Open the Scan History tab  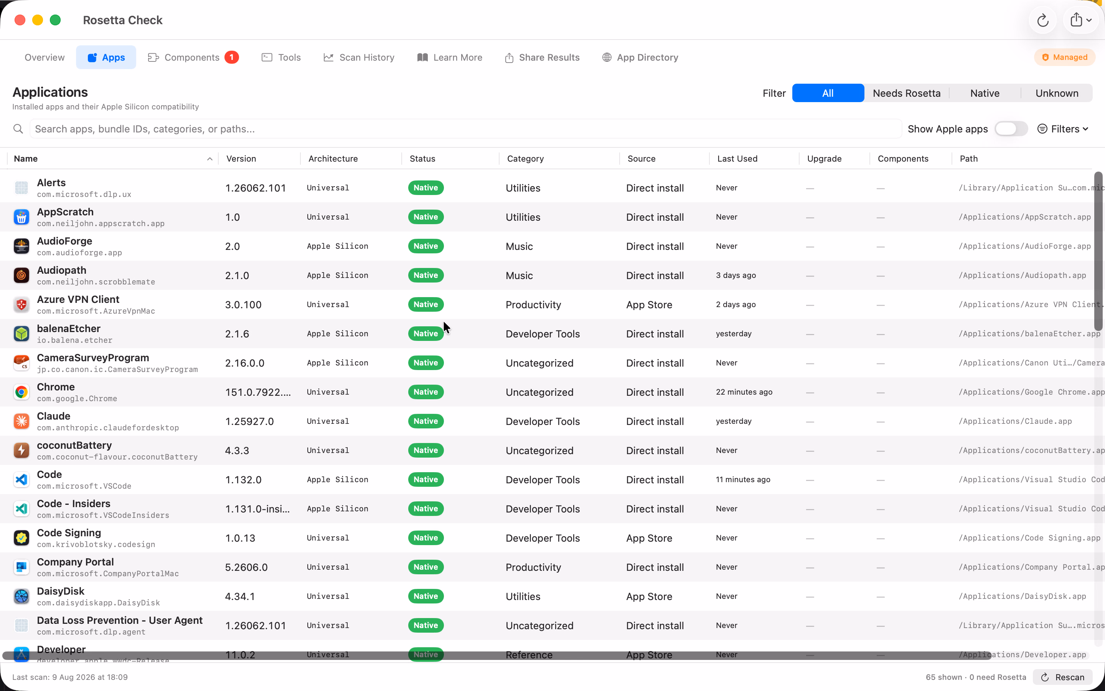(x=359, y=57)
